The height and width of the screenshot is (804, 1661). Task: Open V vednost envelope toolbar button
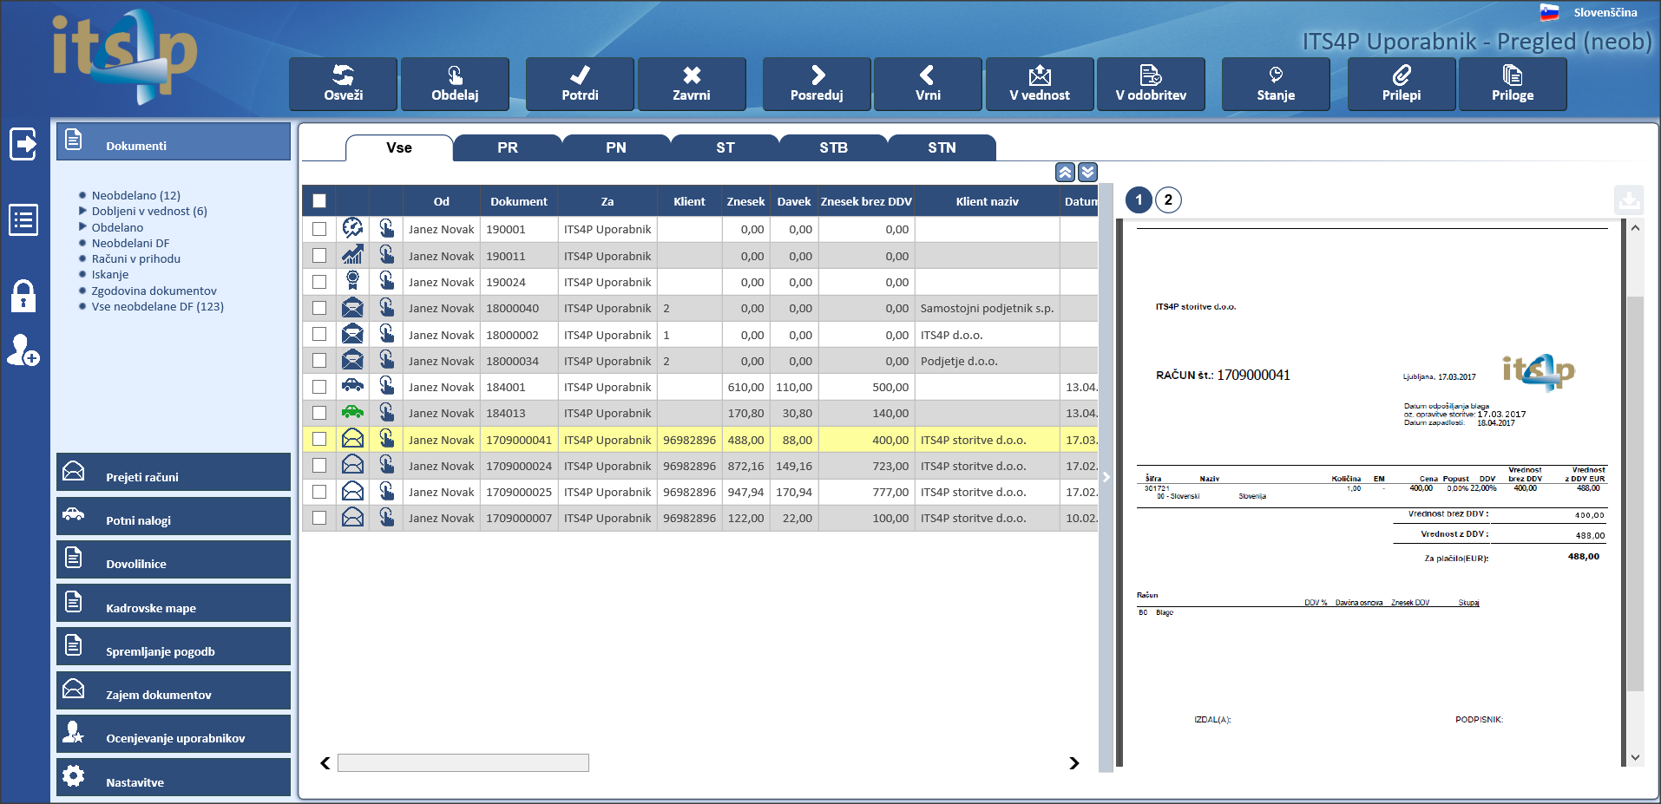[x=1039, y=75]
